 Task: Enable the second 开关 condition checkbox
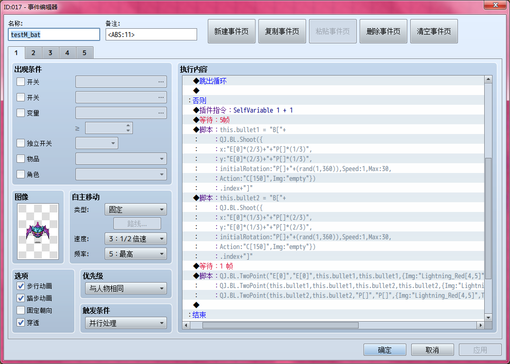20,97
